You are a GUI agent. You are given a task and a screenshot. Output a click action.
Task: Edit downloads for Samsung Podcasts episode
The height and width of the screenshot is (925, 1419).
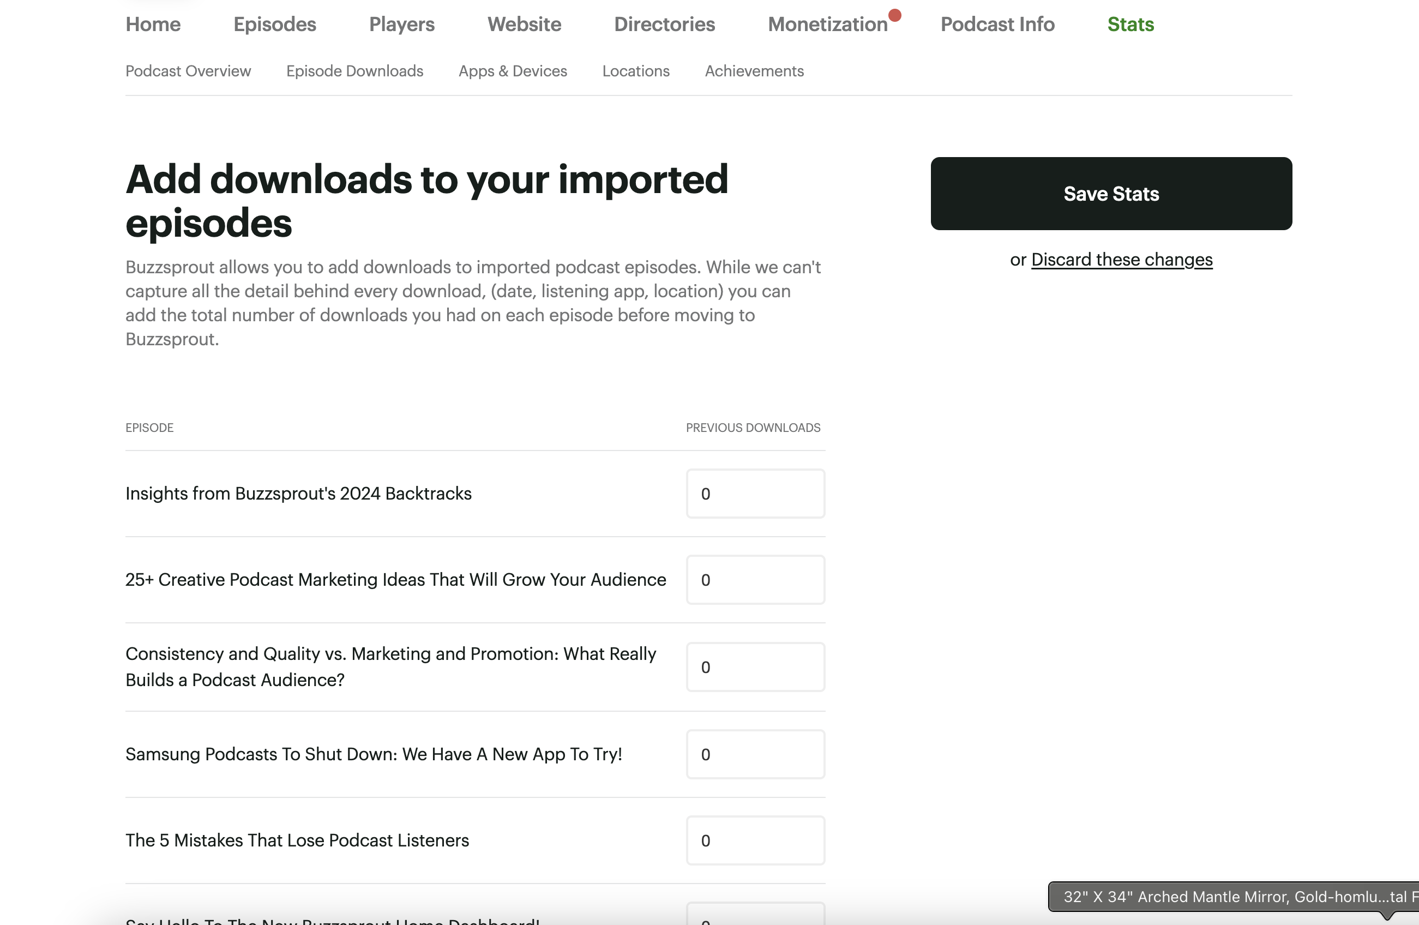(755, 754)
